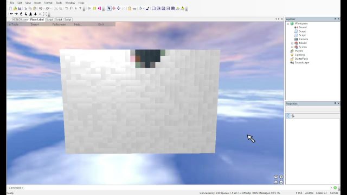This screenshot has width=347, height=195.
Task: Pause simulation with the yellow Pause icon
Action: tap(94, 9)
